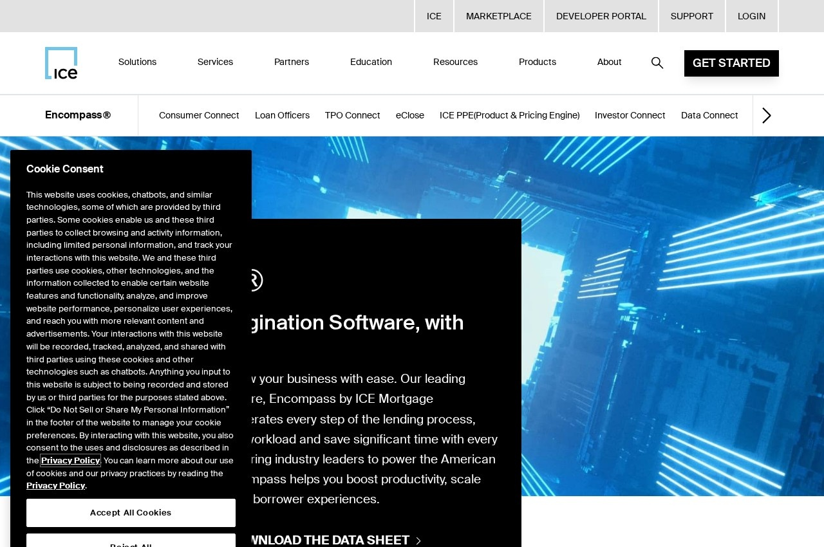Open the Partners menu
The width and height of the screenshot is (824, 547).
292,62
